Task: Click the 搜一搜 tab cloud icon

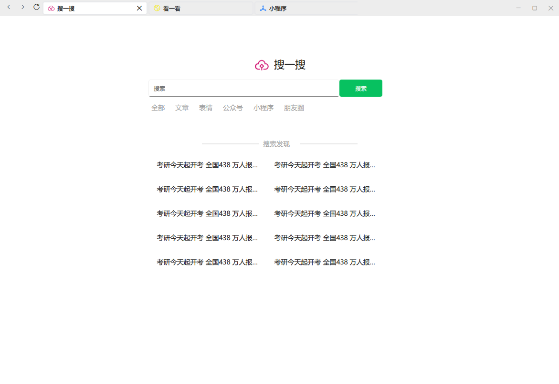Action: [x=51, y=8]
